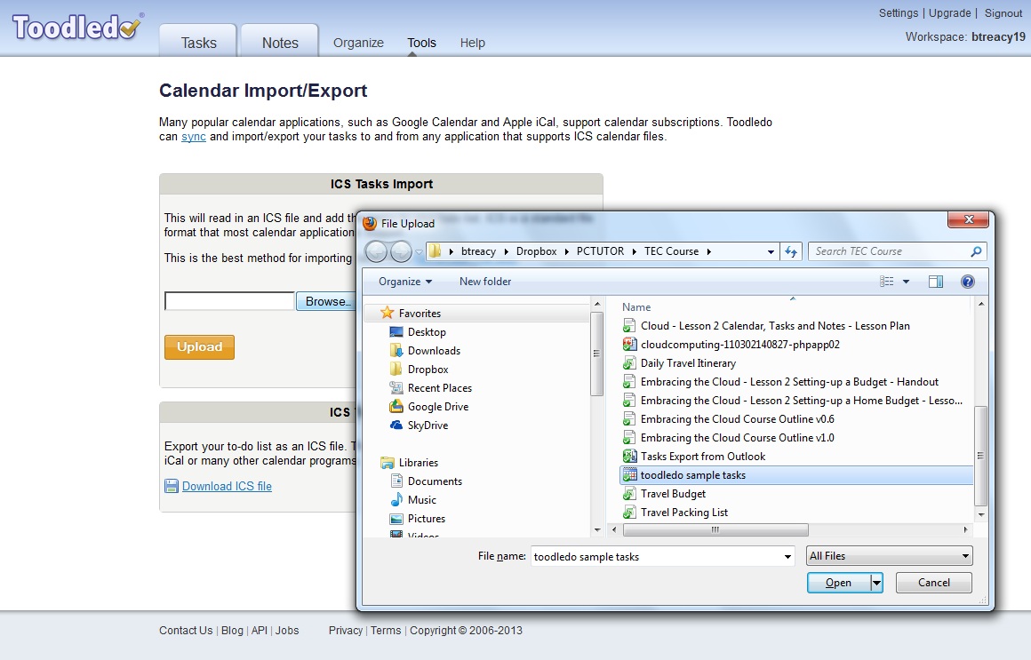The height and width of the screenshot is (660, 1031).
Task: Click the Favorites star icon
Action: [388, 313]
